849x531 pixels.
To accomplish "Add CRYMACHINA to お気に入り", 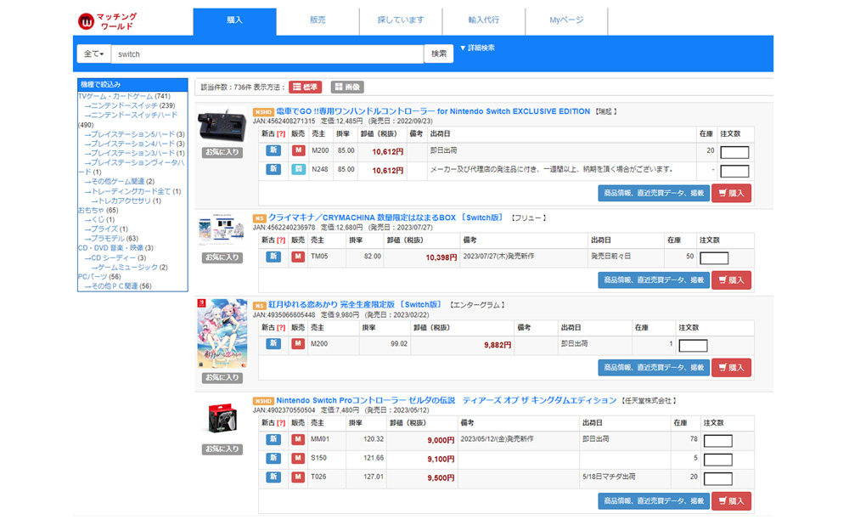I will (x=222, y=257).
